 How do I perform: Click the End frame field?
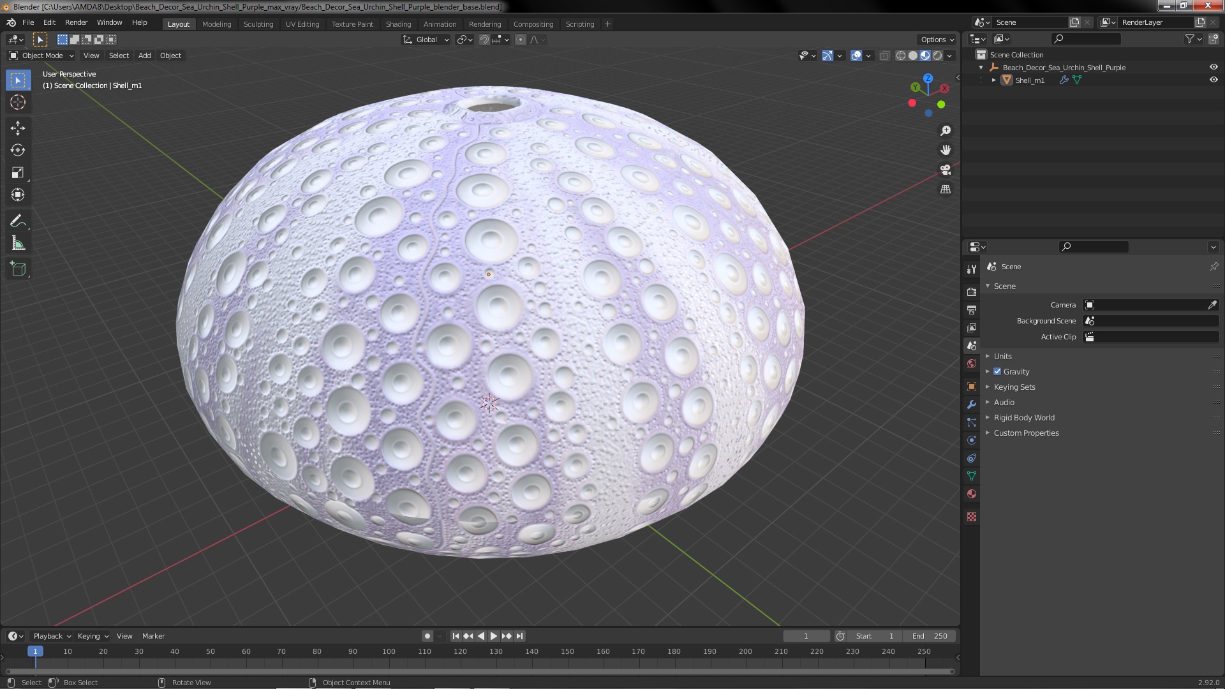point(930,636)
